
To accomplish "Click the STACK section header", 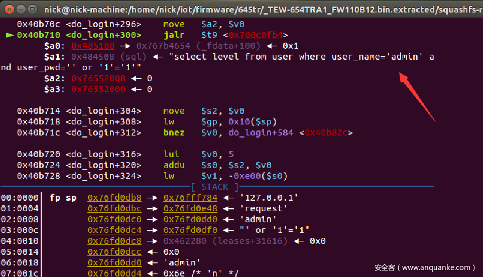I will [215, 187].
